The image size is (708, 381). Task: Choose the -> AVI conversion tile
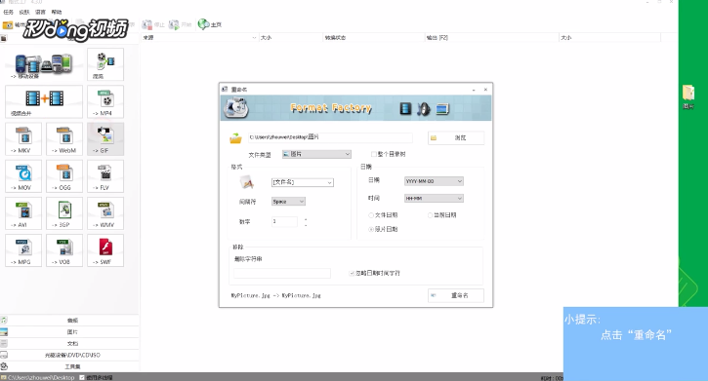[x=23, y=213]
